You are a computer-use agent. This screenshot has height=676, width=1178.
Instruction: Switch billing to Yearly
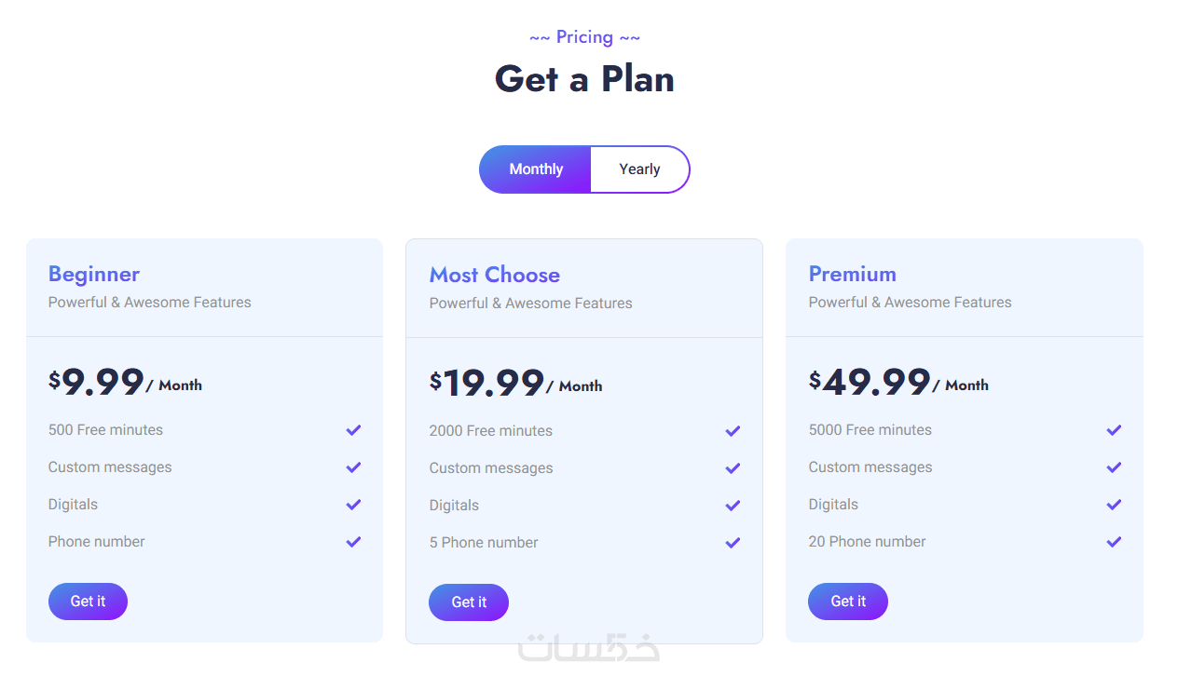(x=639, y=169)
